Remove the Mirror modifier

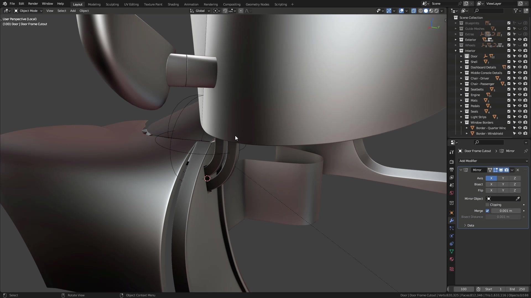(x=518, y=170)
